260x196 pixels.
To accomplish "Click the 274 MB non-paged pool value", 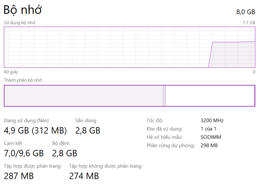I will click(84, 176).
